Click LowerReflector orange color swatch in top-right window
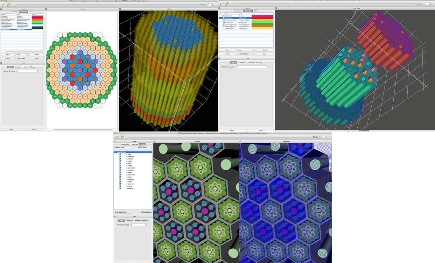 (262, 26)
